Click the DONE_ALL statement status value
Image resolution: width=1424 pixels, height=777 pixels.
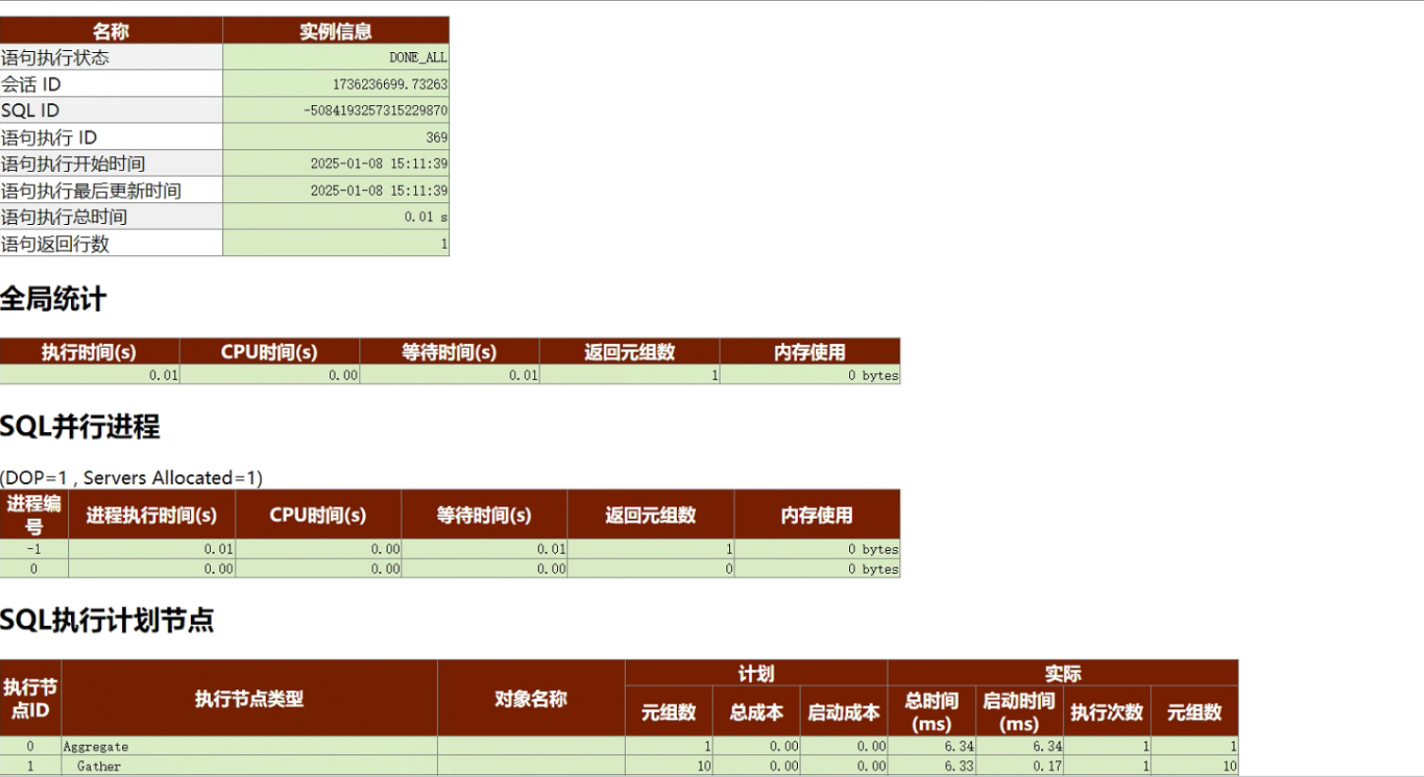click(417, 58)
